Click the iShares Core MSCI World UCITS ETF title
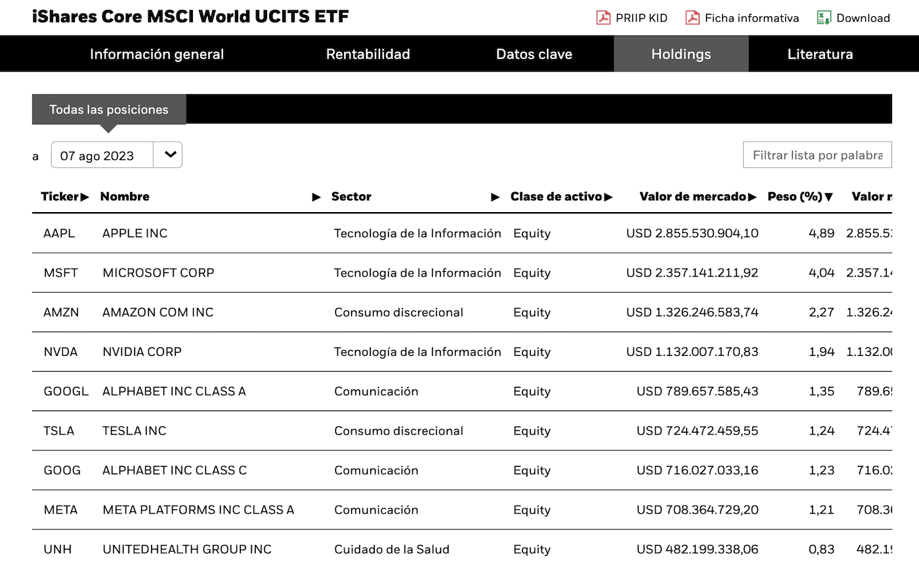The width and height of the screenshot is (919, 568). [190, 16]
